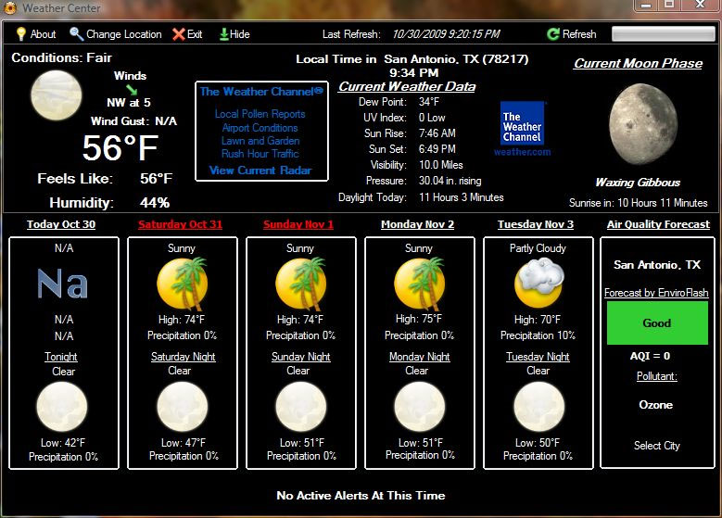The image size is (722, 518).
Task: Click the progress bar beside Refresh
Action: (662, 34)
